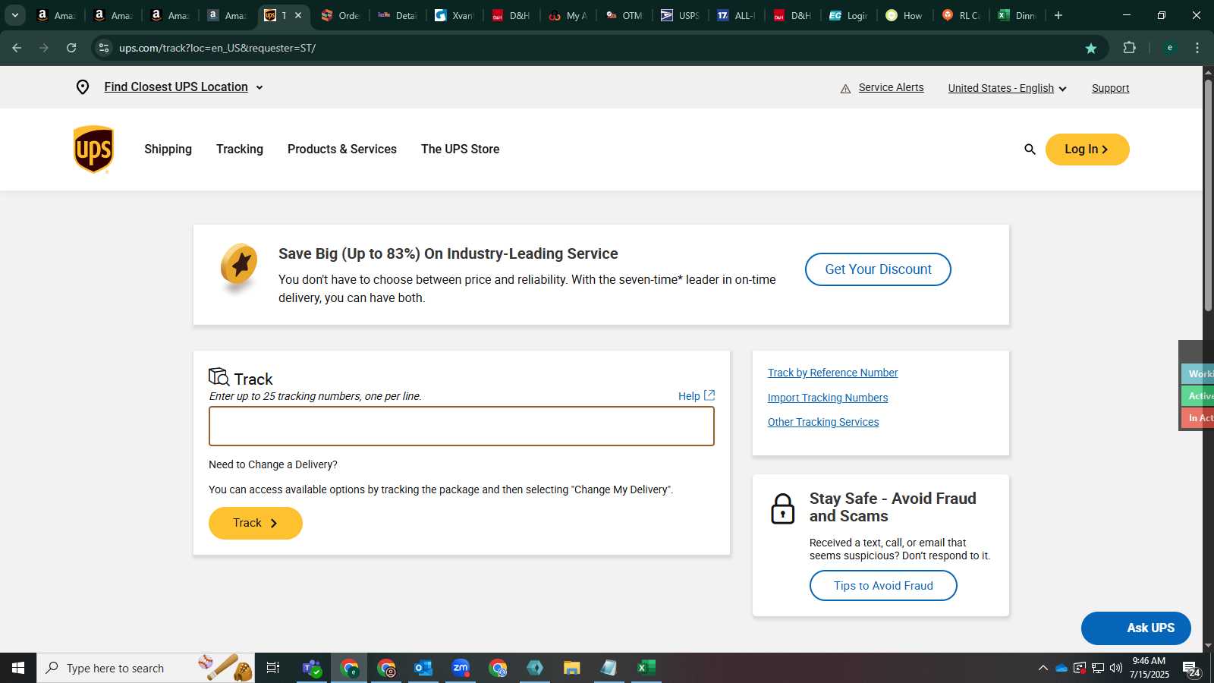Click the Service Alerts warning icon

pyautogui.click(x=845, y=89)
